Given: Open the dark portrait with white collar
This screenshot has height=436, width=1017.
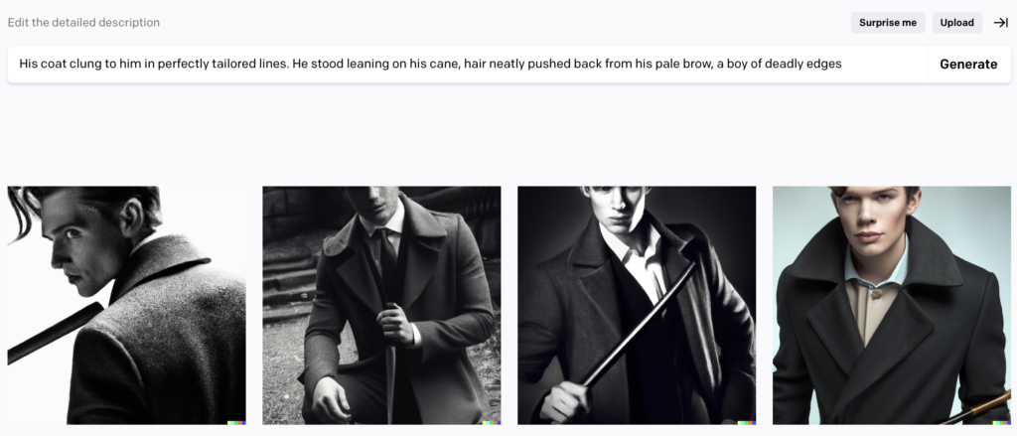Looking at the screenshot, I should (637, 306).
